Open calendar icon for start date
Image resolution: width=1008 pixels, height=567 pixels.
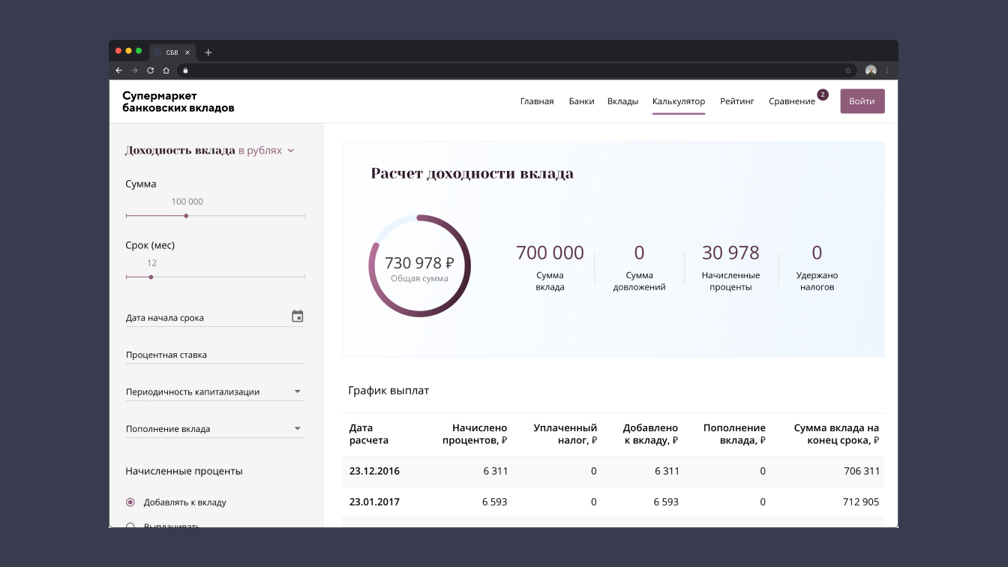coord(297,316)
